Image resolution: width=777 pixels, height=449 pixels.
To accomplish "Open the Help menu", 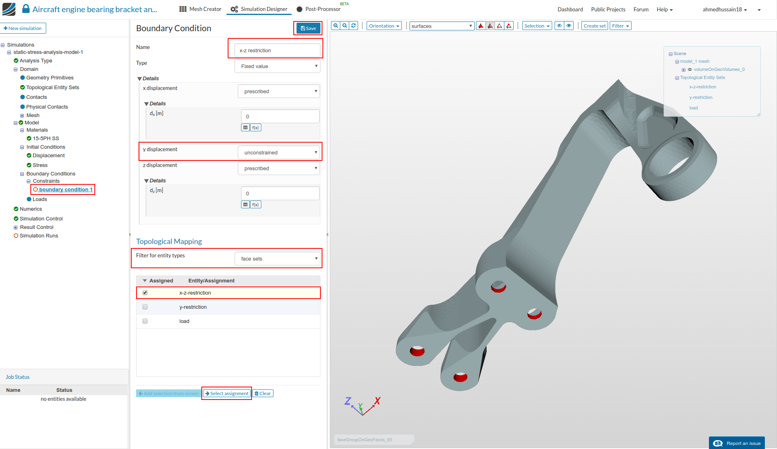I will [664, 9].
